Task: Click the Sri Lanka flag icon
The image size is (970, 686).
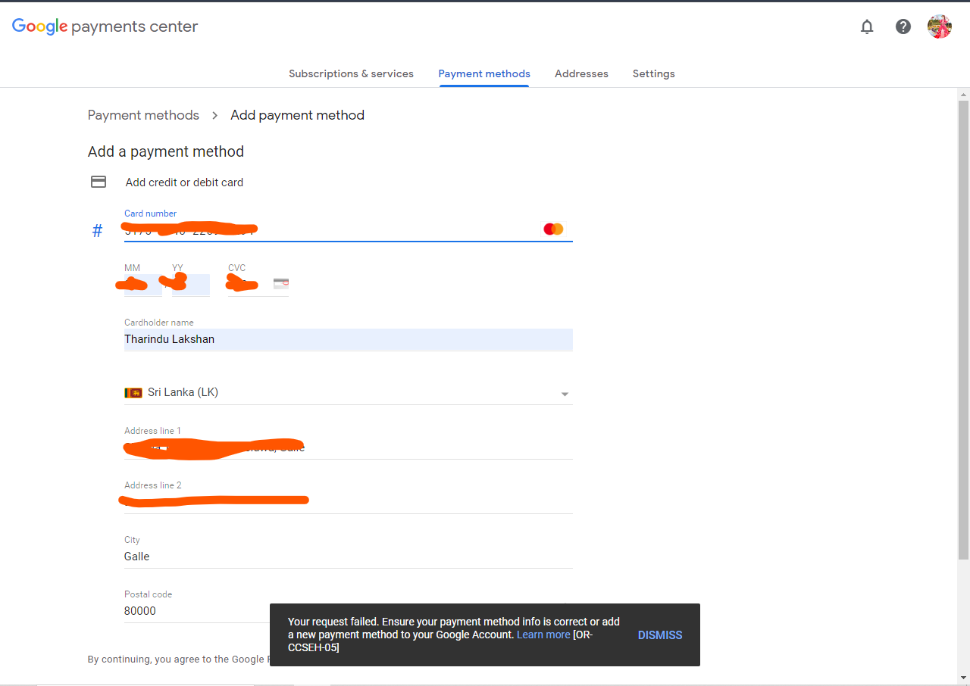Action: coord(133,392)
